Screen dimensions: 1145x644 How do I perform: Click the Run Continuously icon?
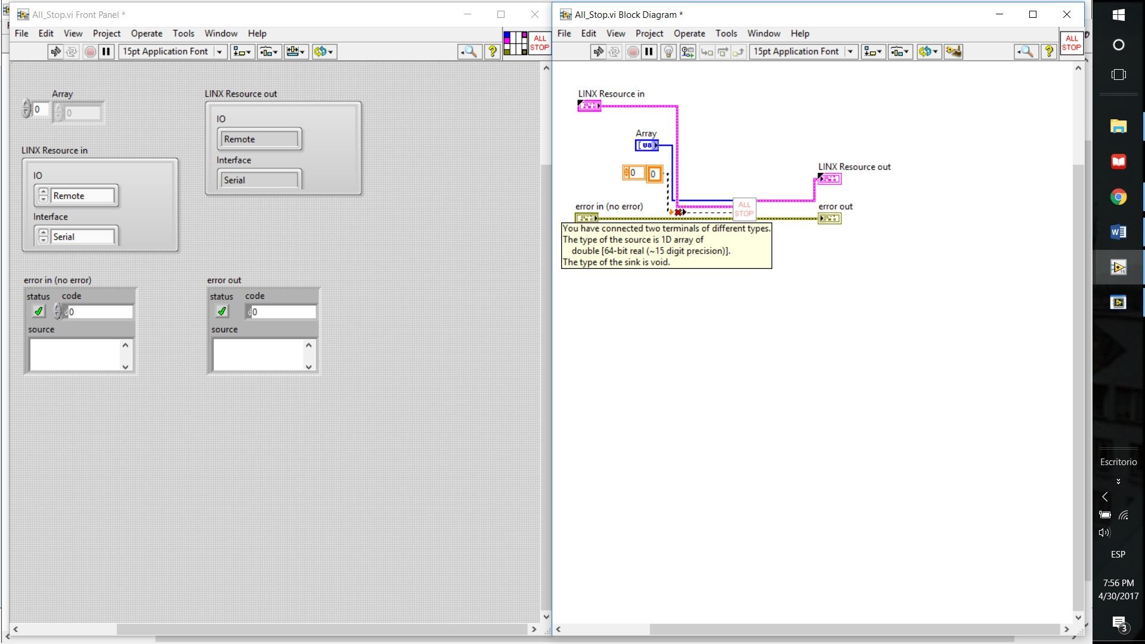click(615, 52)
